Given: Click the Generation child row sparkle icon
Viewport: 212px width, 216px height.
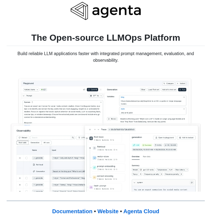Looking at the screenshot, I should [34, 171].
